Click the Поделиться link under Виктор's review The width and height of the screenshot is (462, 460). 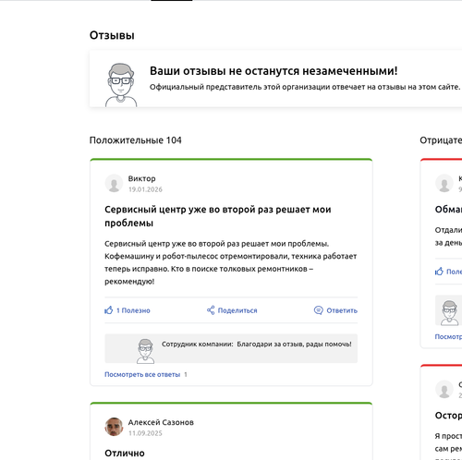coord(232,310)
